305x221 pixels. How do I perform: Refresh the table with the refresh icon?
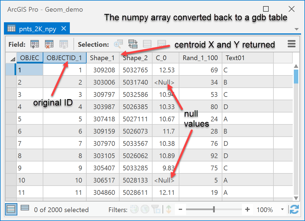(294, 210)
